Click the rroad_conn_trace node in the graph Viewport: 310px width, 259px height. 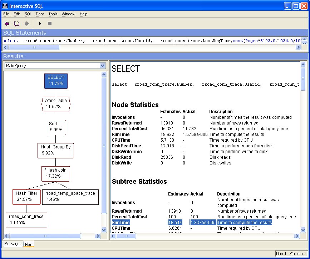point(26,220)
